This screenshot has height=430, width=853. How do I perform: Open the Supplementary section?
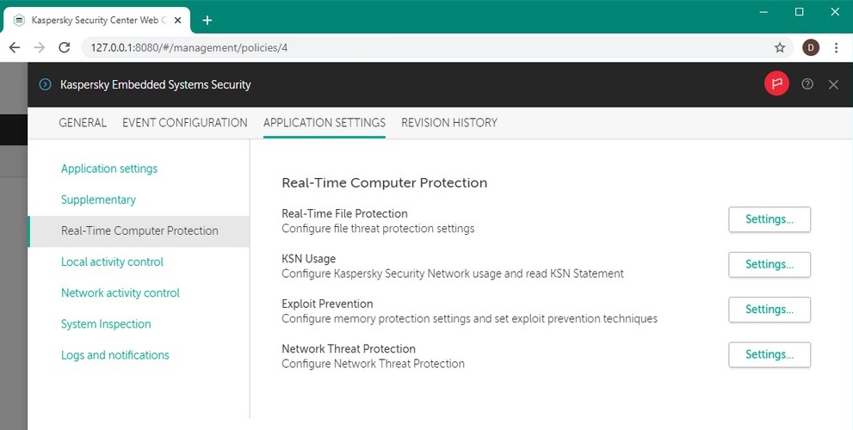pyautogui.click(x=98, y=200)
